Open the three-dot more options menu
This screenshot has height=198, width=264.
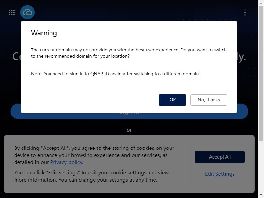click(x=245, y=13)
